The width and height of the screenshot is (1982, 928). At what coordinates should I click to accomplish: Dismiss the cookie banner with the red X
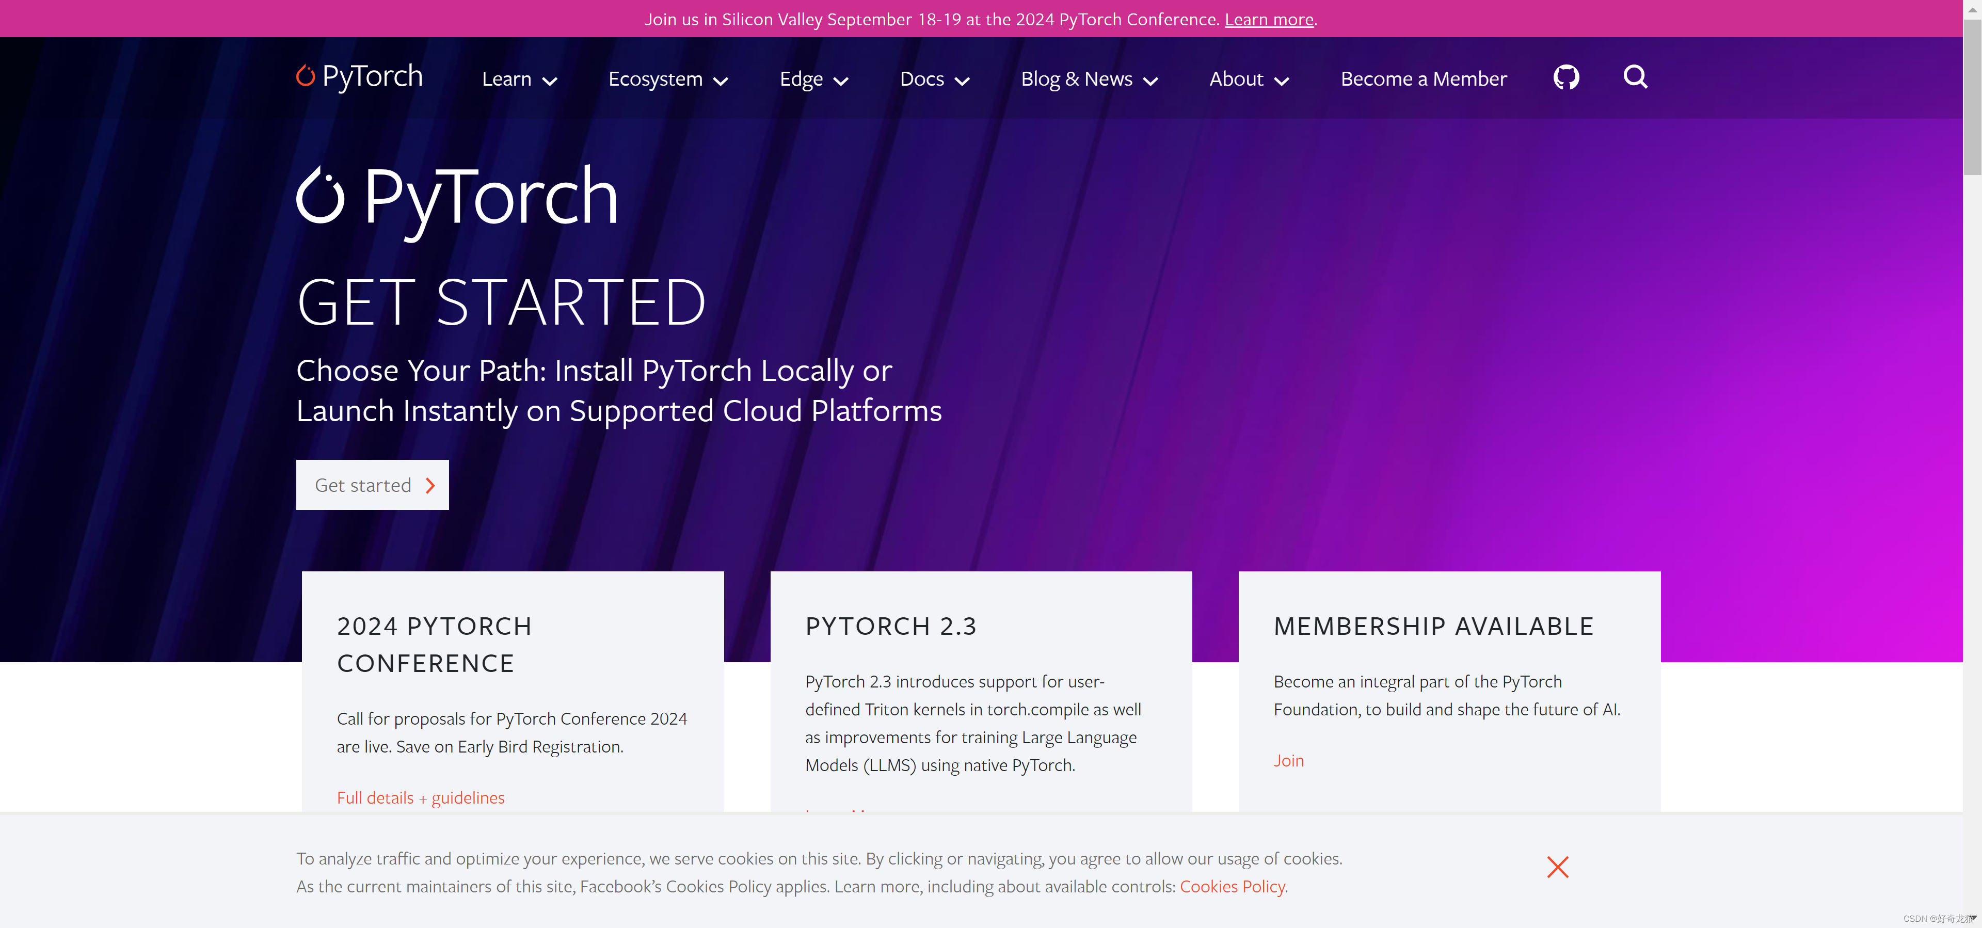click(1557, 867)
